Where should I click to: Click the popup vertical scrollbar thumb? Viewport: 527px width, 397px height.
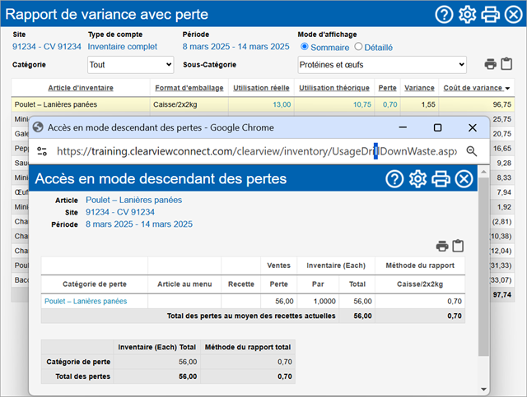click(x=483, y=267)
